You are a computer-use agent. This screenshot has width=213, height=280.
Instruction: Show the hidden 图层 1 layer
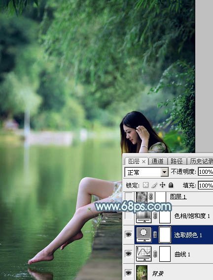point(129,197)
